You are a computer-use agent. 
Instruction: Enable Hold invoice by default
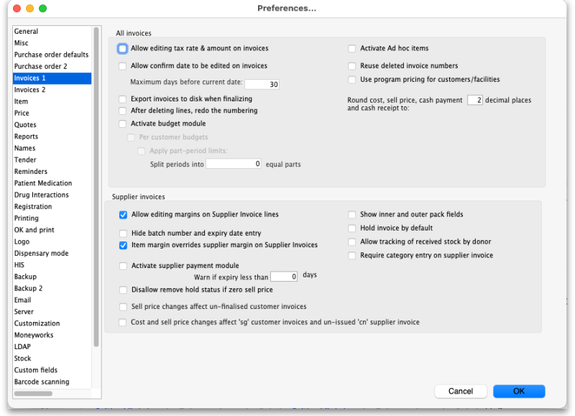click(x=351, y=228)
